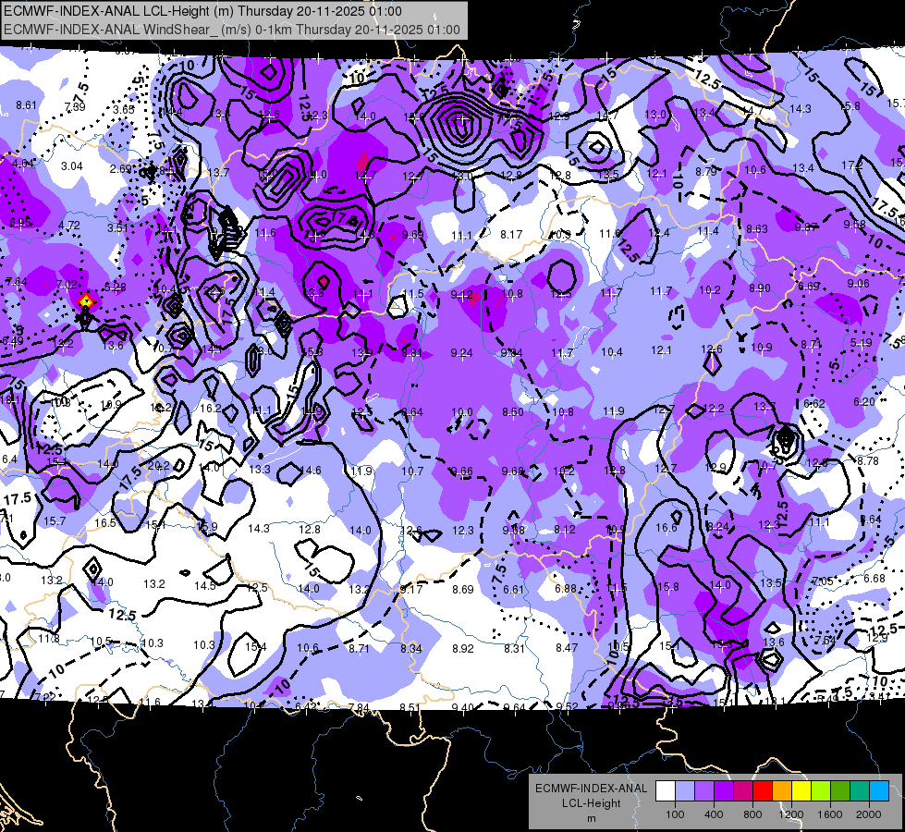This screenshot has width=905, height=832.
Task: Click the wind shear value 7.05
Action: (823, 581)
